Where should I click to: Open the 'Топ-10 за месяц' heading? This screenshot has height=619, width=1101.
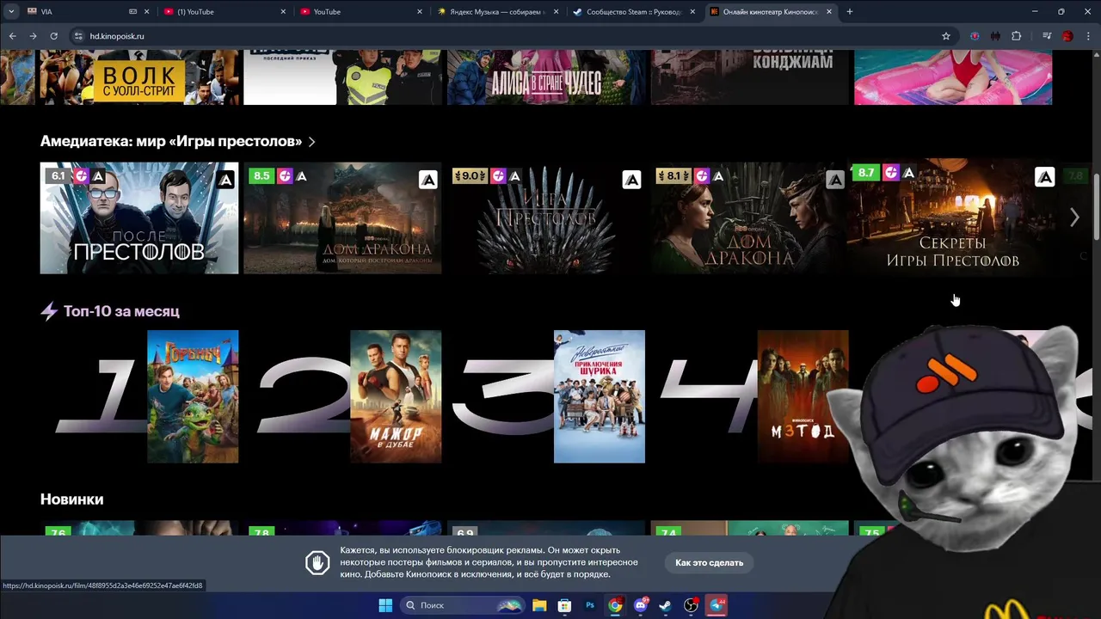[x=121, y=311]
